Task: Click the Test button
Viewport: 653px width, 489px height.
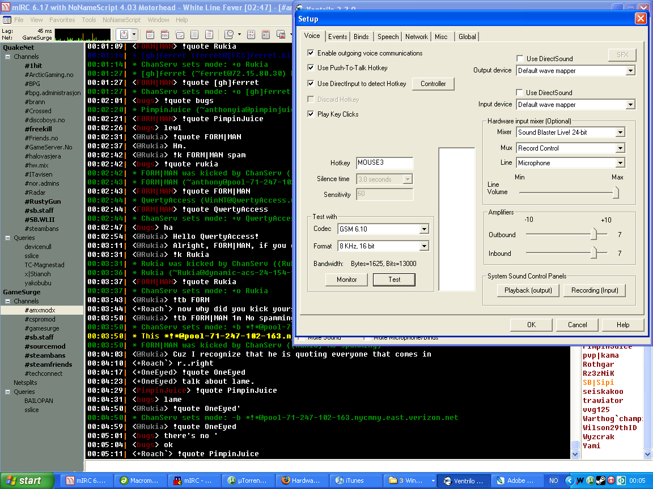Action: coord(394,280)
